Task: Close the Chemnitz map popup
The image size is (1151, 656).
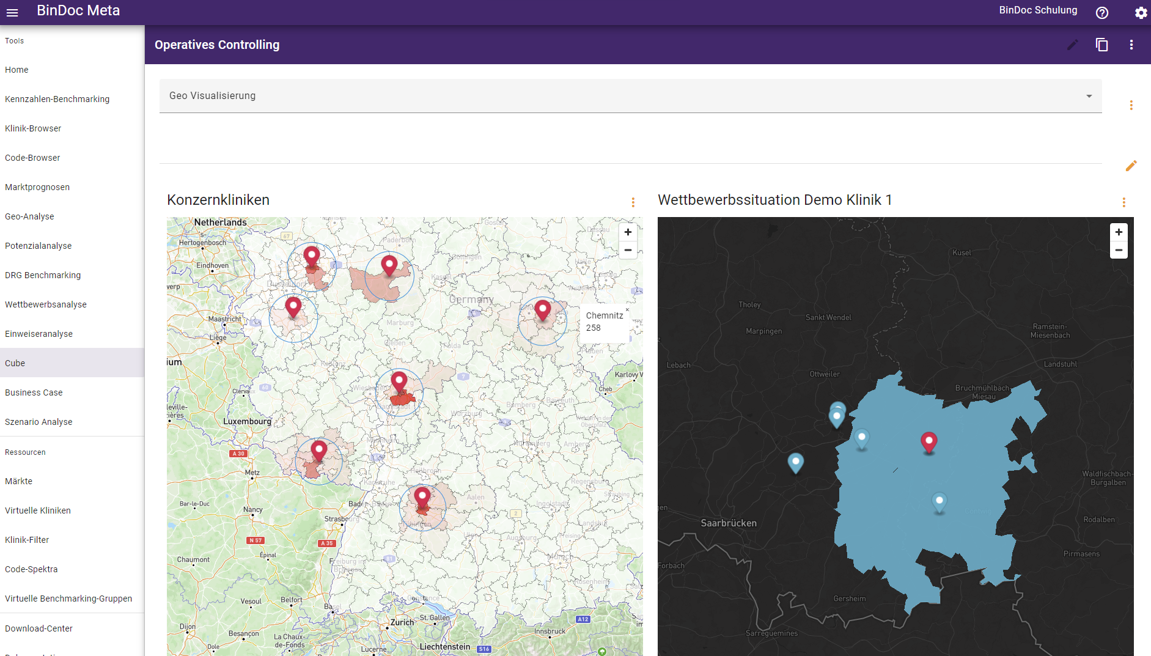Action: 627,309
